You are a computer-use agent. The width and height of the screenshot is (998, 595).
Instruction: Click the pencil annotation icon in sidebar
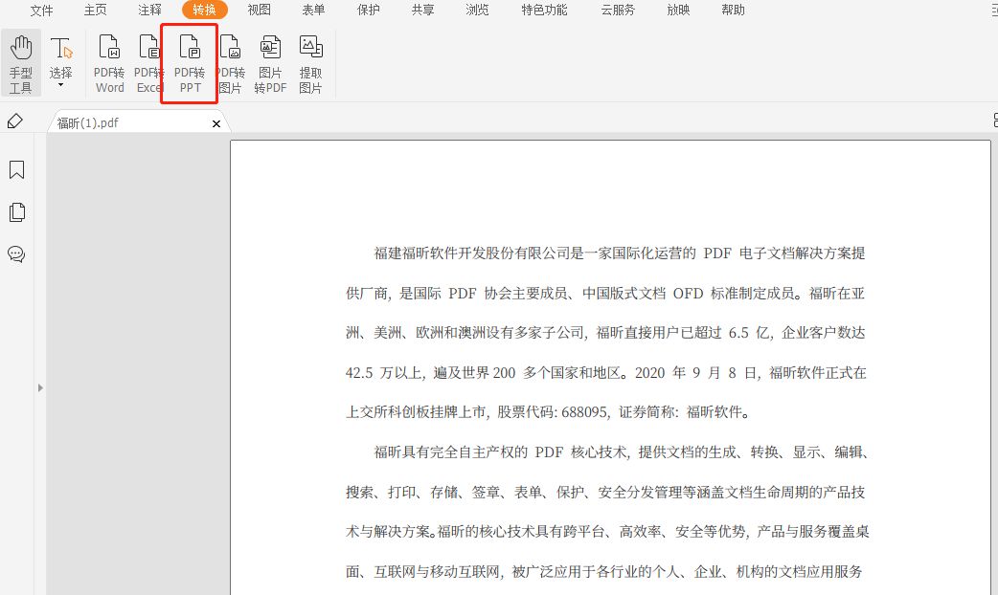click(14, 121)
